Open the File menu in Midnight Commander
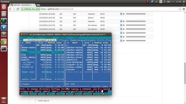The image size is (186, 104). pyautogui.click(x=35, y=38)
